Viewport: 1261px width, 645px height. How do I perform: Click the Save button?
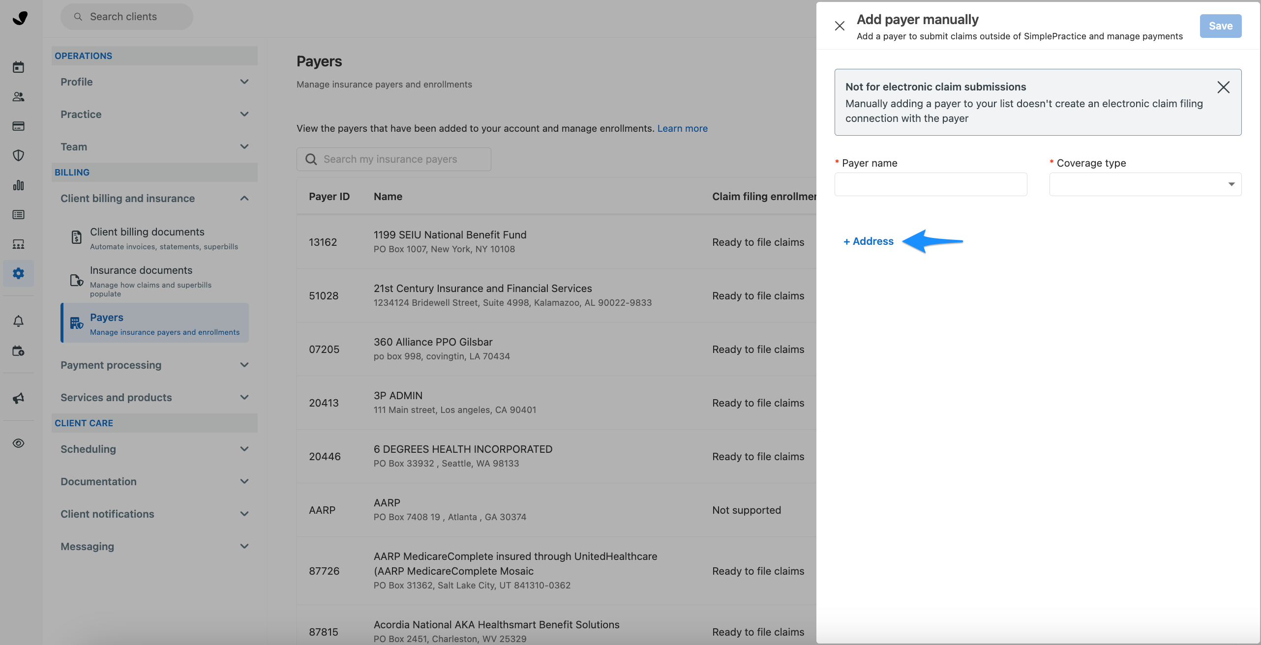[1220, 26]
